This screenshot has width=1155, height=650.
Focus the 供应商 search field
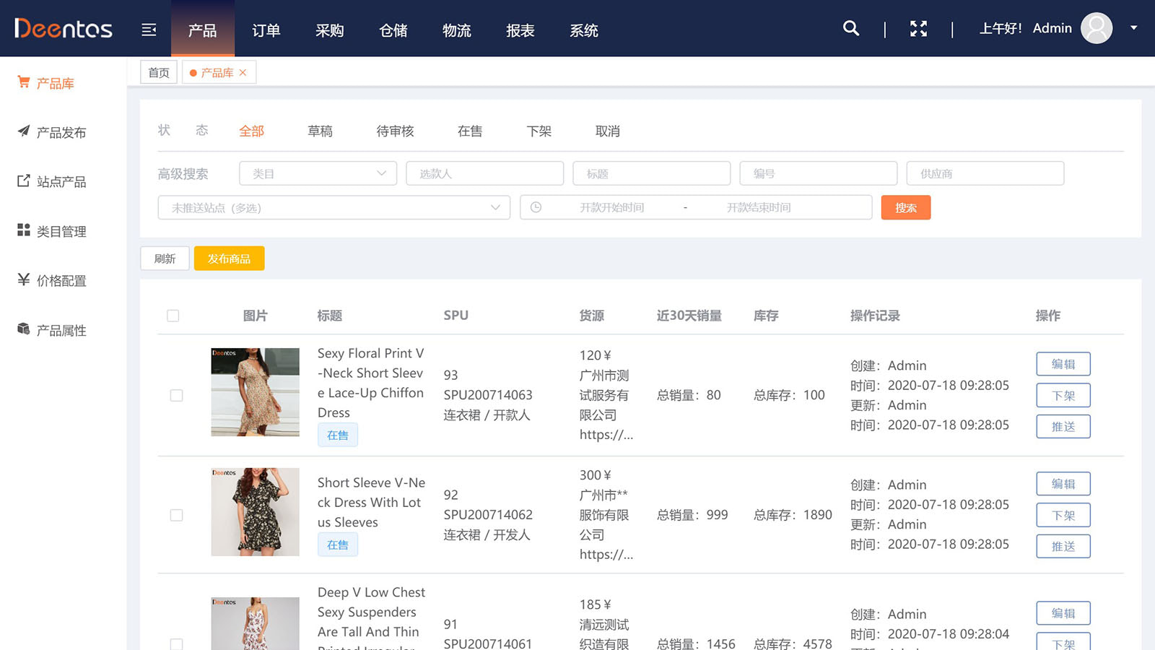coord(985,173)
